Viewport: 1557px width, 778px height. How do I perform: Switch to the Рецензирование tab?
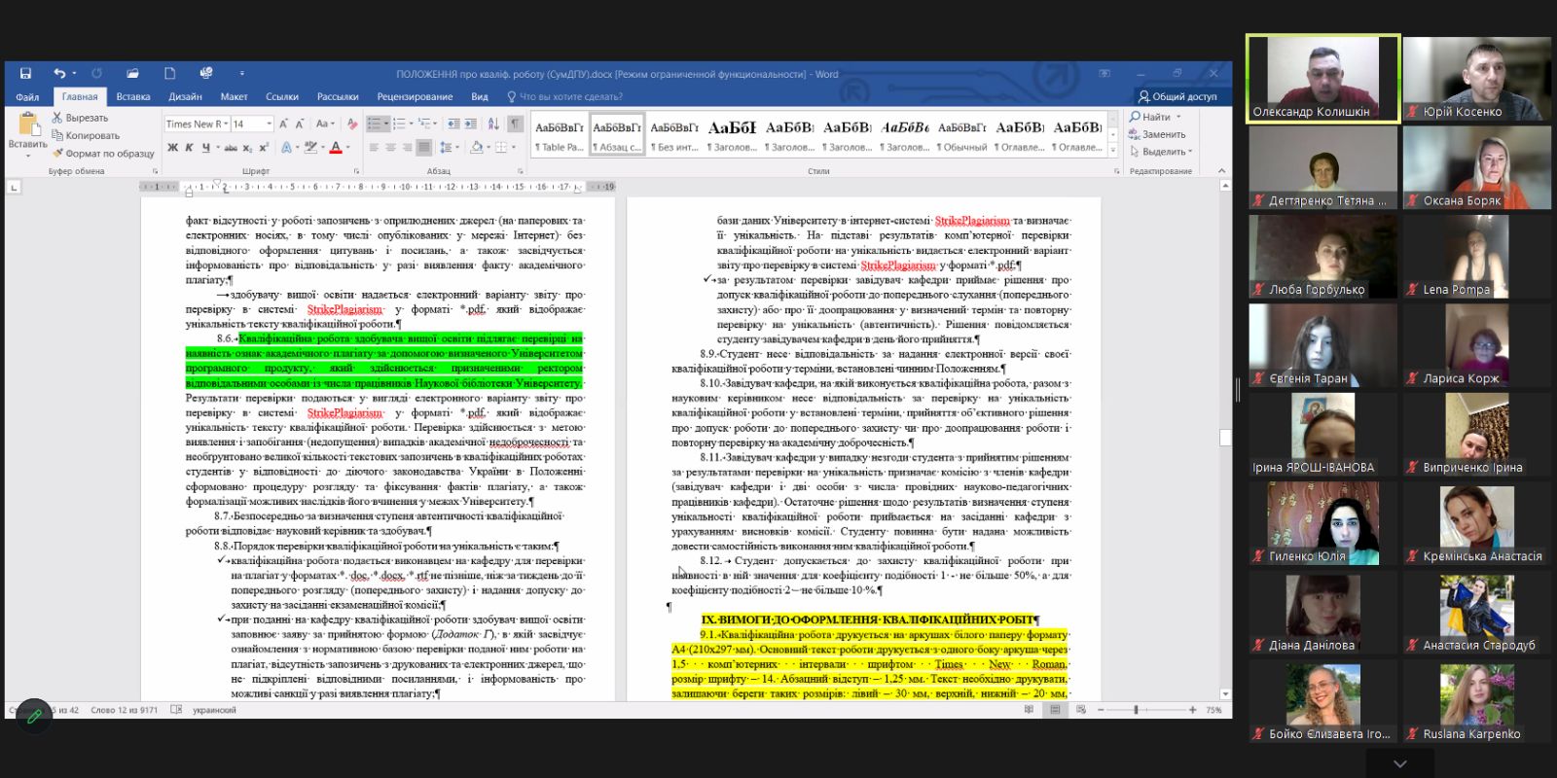click(x=415, y=96)
